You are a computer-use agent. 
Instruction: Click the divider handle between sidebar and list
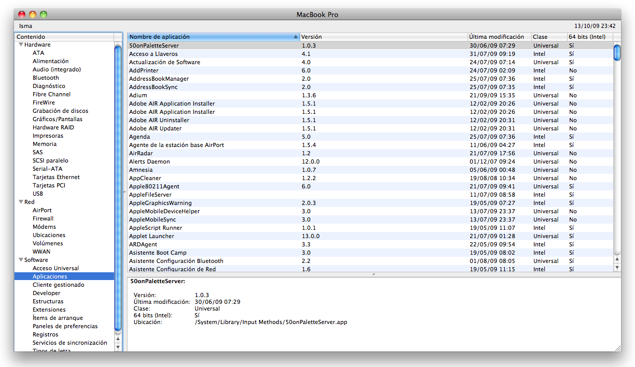[x=124, y=193]
